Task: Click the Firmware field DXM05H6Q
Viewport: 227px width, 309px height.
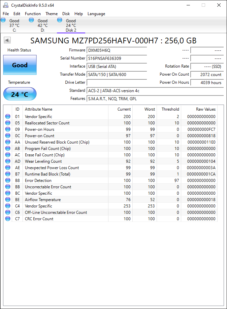Action: click(x=117, y=50)
